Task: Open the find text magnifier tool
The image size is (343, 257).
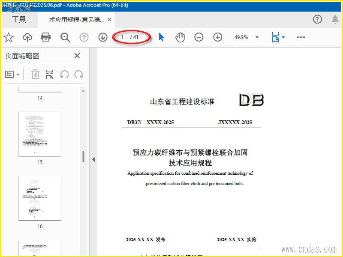Action: [65, 37]
